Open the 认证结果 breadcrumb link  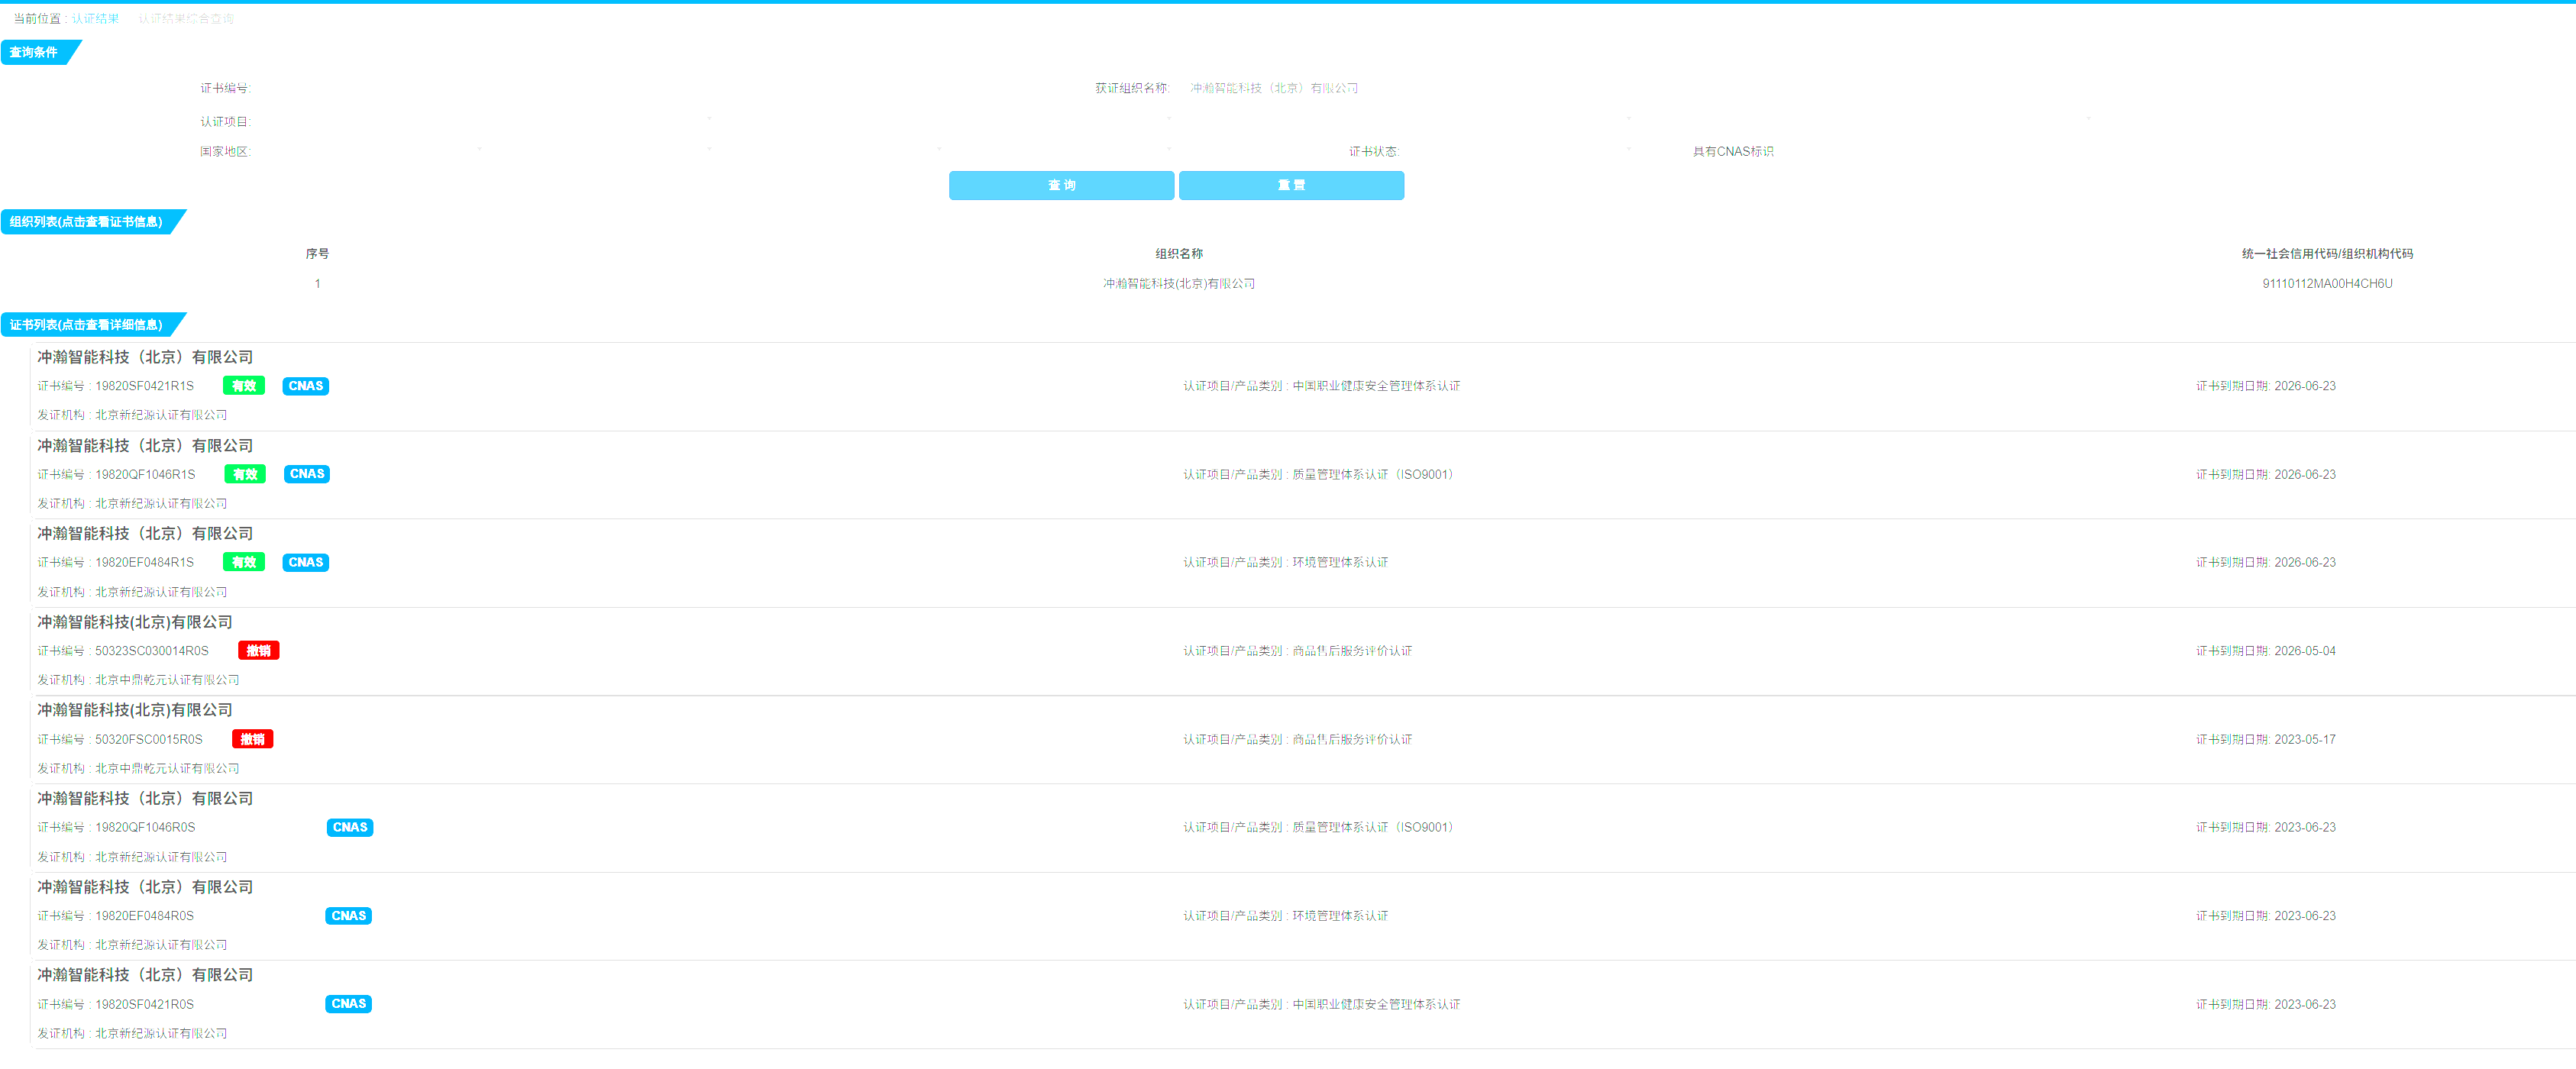[x=95, y=19]
